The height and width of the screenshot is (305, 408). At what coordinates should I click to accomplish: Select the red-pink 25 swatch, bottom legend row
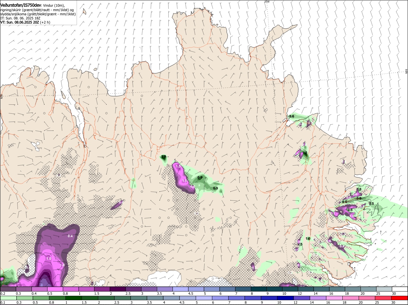[383, 298]
